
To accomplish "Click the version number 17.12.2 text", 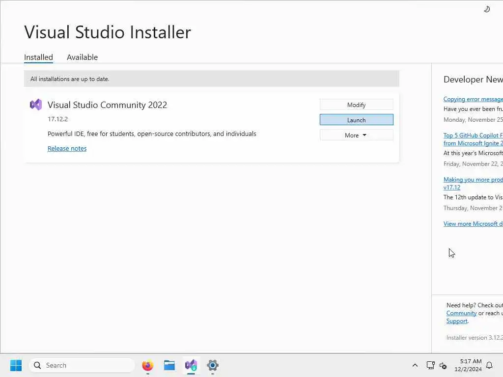I will (58, 119).
